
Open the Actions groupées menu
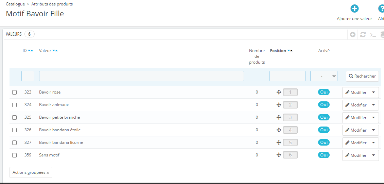[31, 172]
